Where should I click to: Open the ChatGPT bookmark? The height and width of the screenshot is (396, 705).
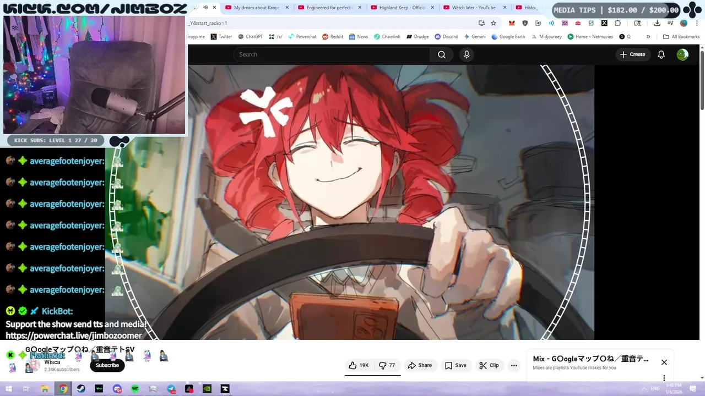coord(251,37)
